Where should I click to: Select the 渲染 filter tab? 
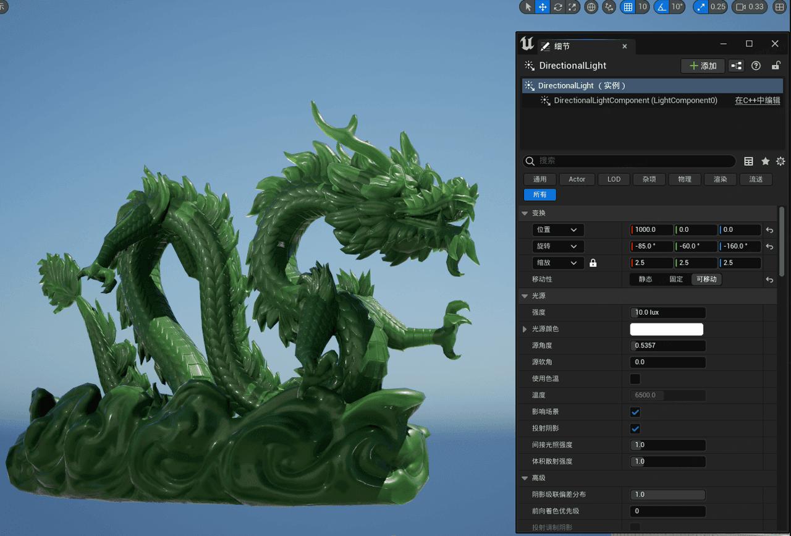coord(720,179)
